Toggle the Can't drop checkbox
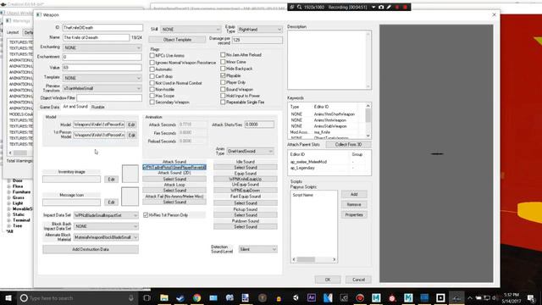This screenshot has height=305, width=542. (152, 76)
